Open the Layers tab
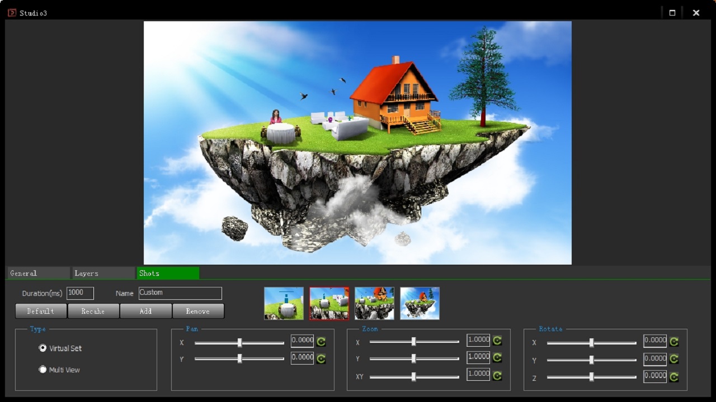Screen dimensions: 716x402 [103, 273]
